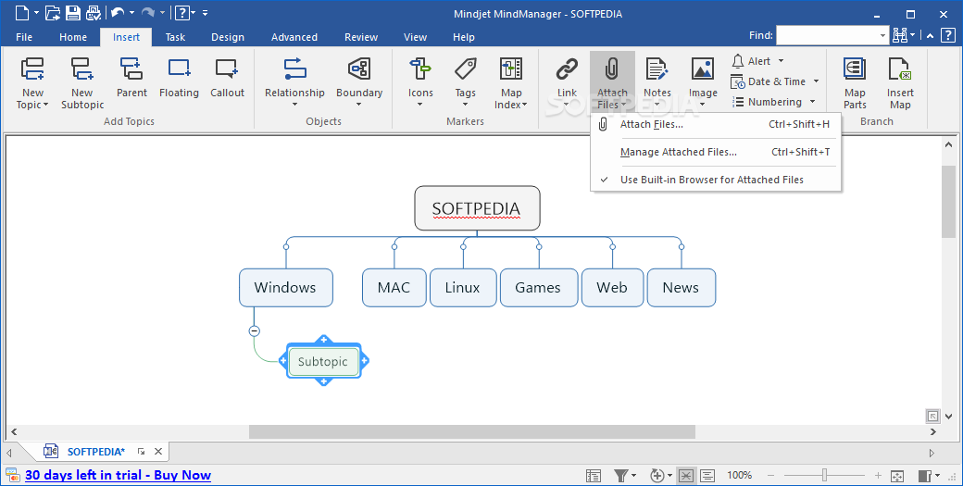Undo the last action
This screenshot has width=963, height=486.
[118, 12]
